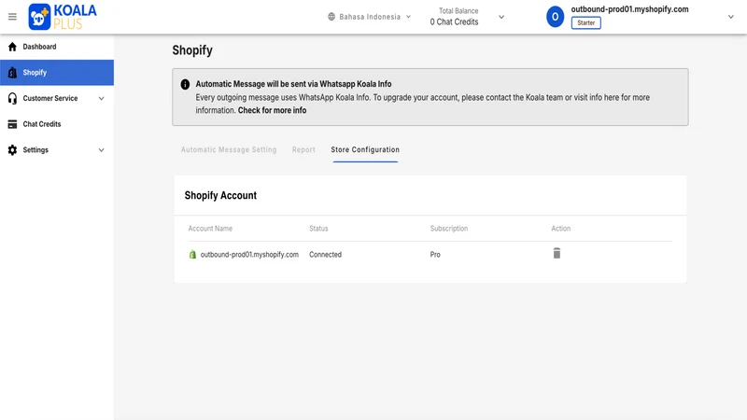The width and height of the screenshot is (747, 420).
Task: Expand the Settings submenu chevron
Action: pyautogui.click(x=101, y=150)
